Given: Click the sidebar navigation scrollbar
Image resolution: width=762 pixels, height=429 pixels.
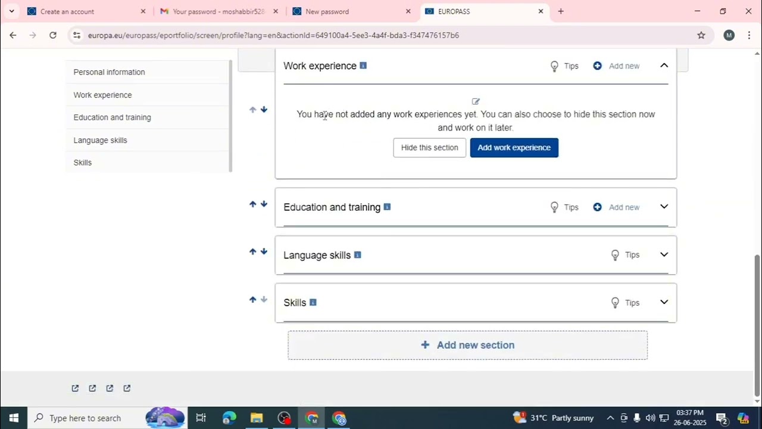Looking at the screenshot, I should [230, 116].
